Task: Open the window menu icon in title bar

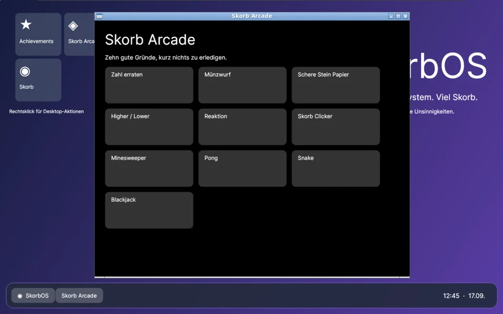Action: coord(99,16)
